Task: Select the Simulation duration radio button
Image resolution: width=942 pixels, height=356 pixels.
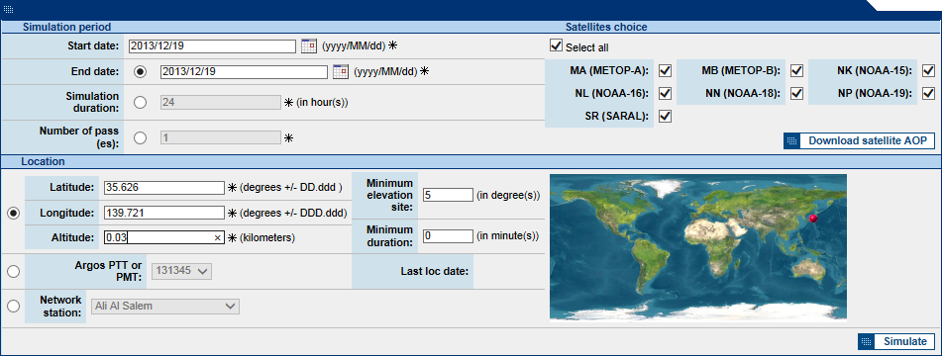Action: (x=140, y=102)
